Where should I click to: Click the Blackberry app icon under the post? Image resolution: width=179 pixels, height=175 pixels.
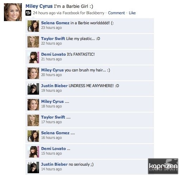(28, 13)
